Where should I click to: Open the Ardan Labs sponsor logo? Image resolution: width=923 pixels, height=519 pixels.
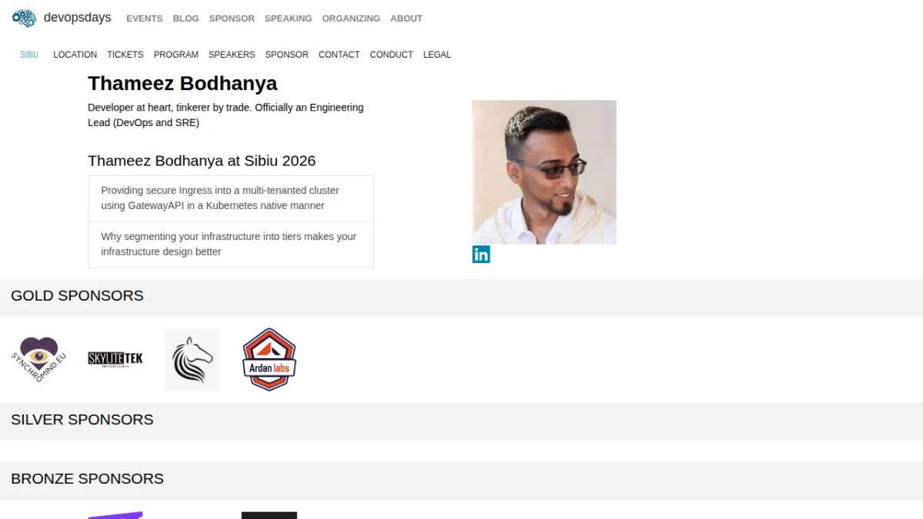(269, 360)
